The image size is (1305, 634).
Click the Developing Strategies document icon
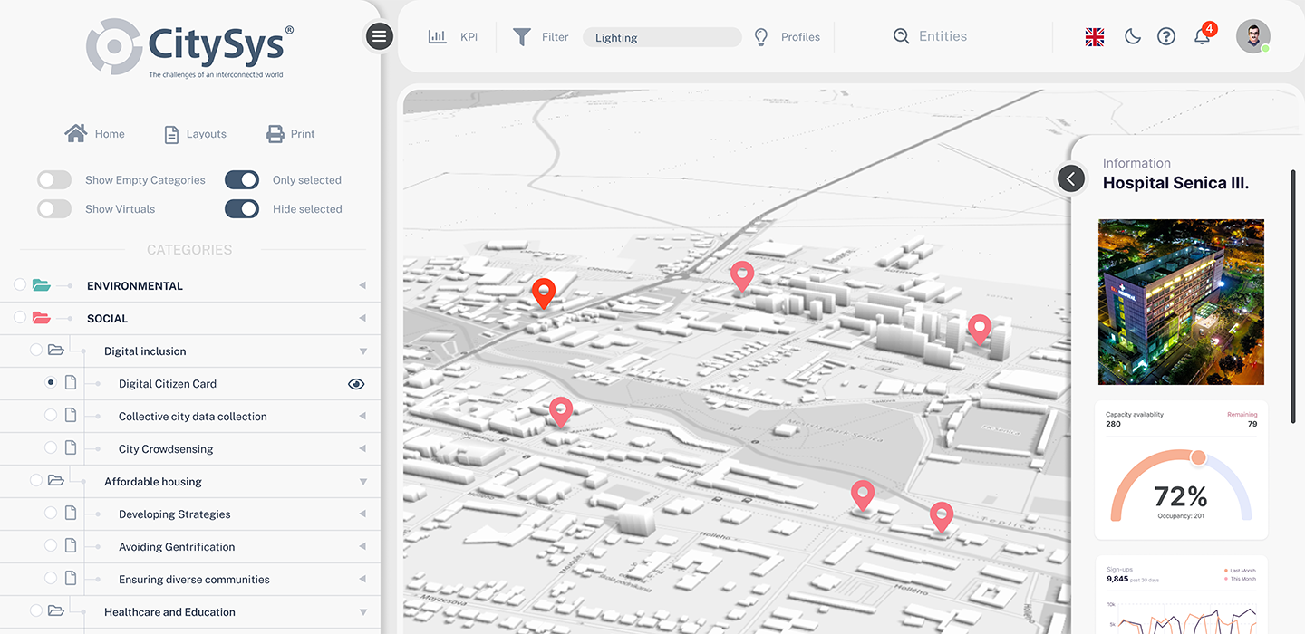click(71, 514)
